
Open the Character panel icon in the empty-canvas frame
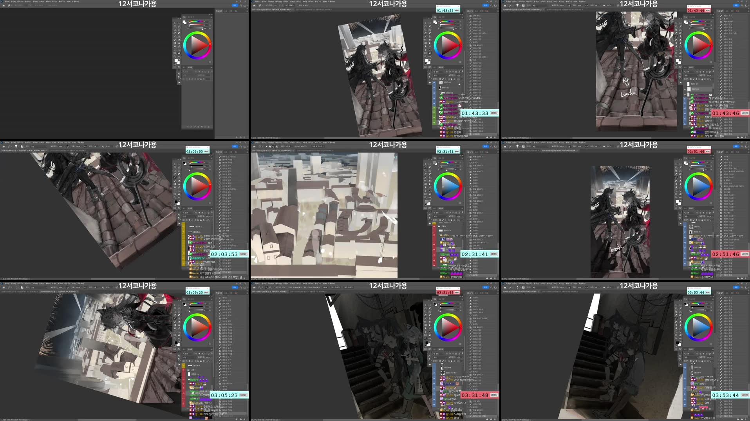179,74
